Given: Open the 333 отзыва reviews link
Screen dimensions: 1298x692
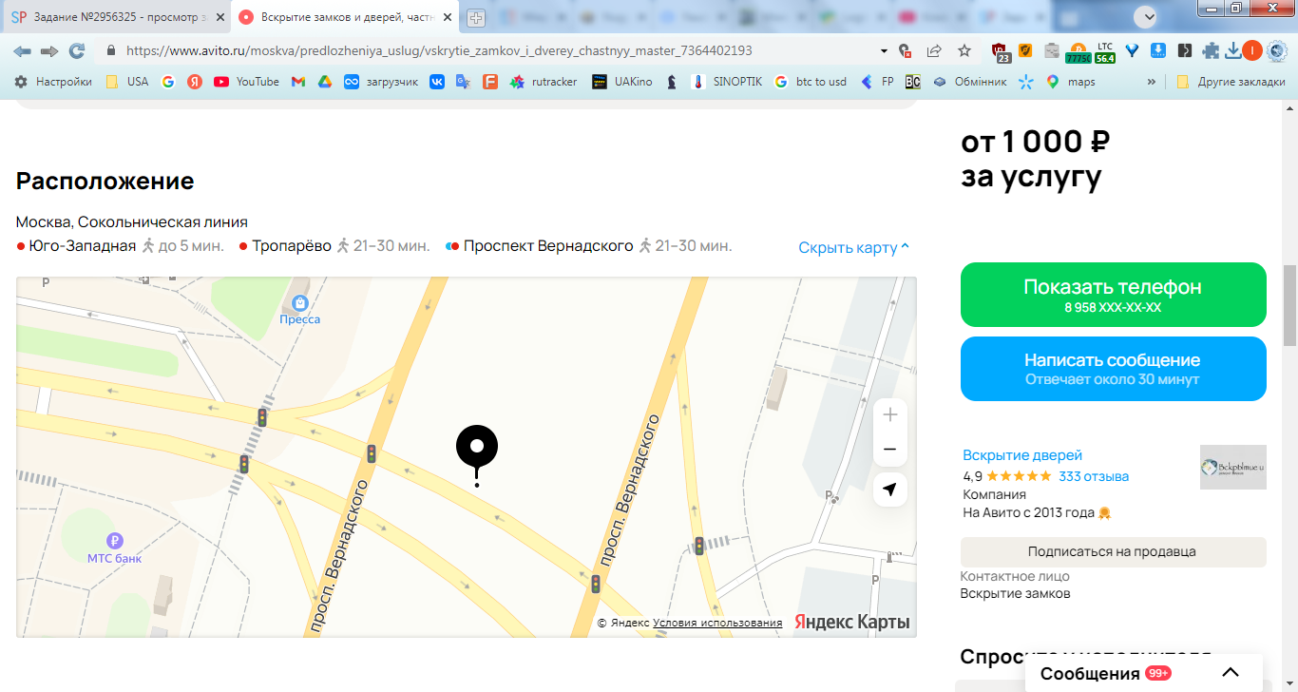Looking at the screenshot, I should tap(1094, 476).
